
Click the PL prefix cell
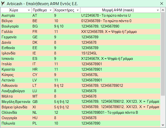point(42,123)
